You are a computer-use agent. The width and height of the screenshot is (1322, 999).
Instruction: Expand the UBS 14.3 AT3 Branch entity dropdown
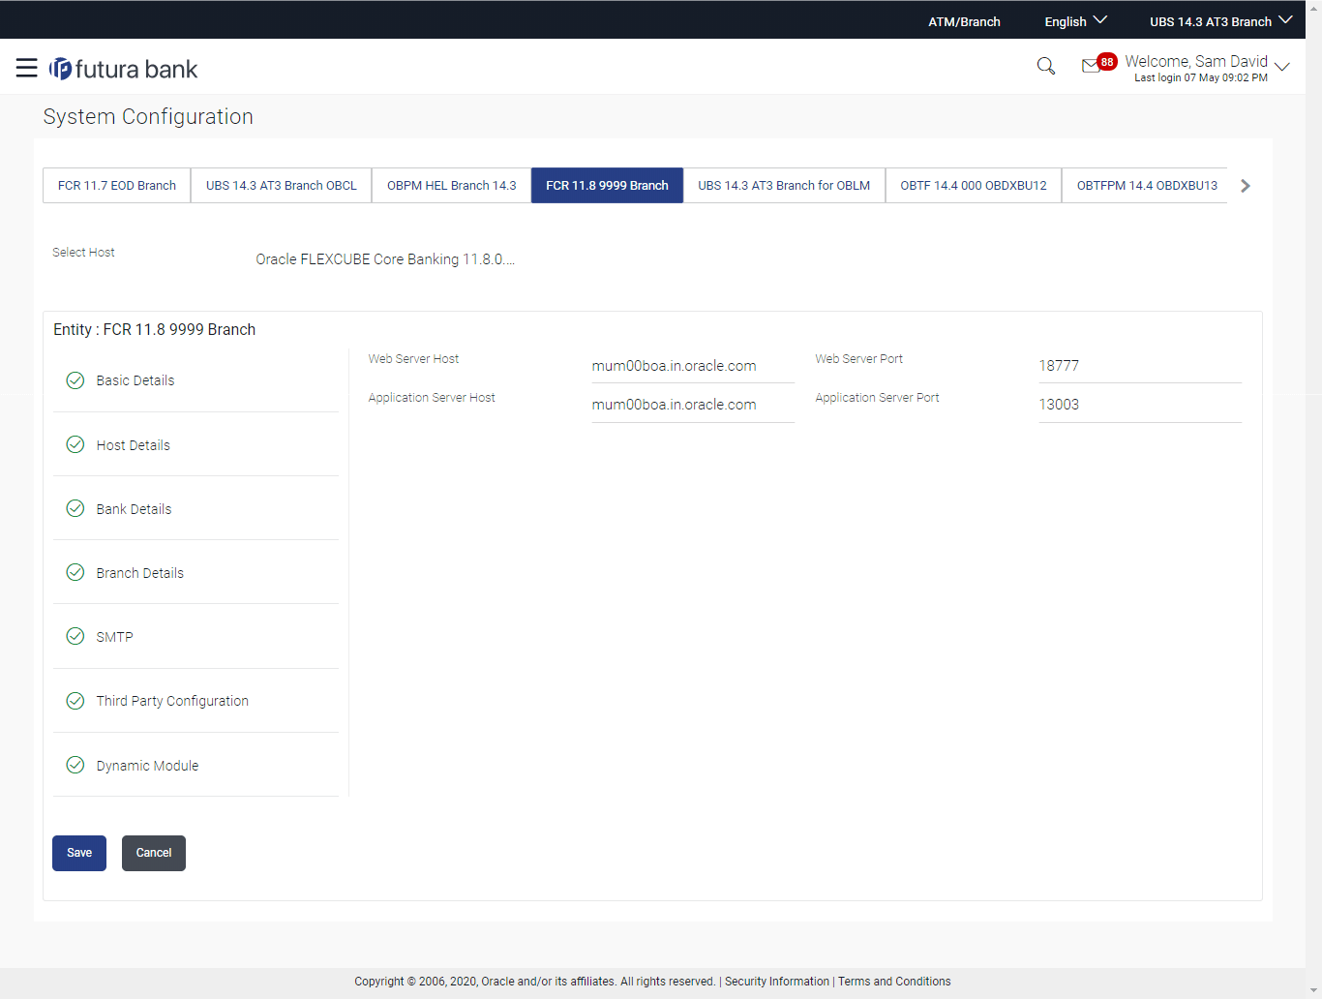[1220, 21]
